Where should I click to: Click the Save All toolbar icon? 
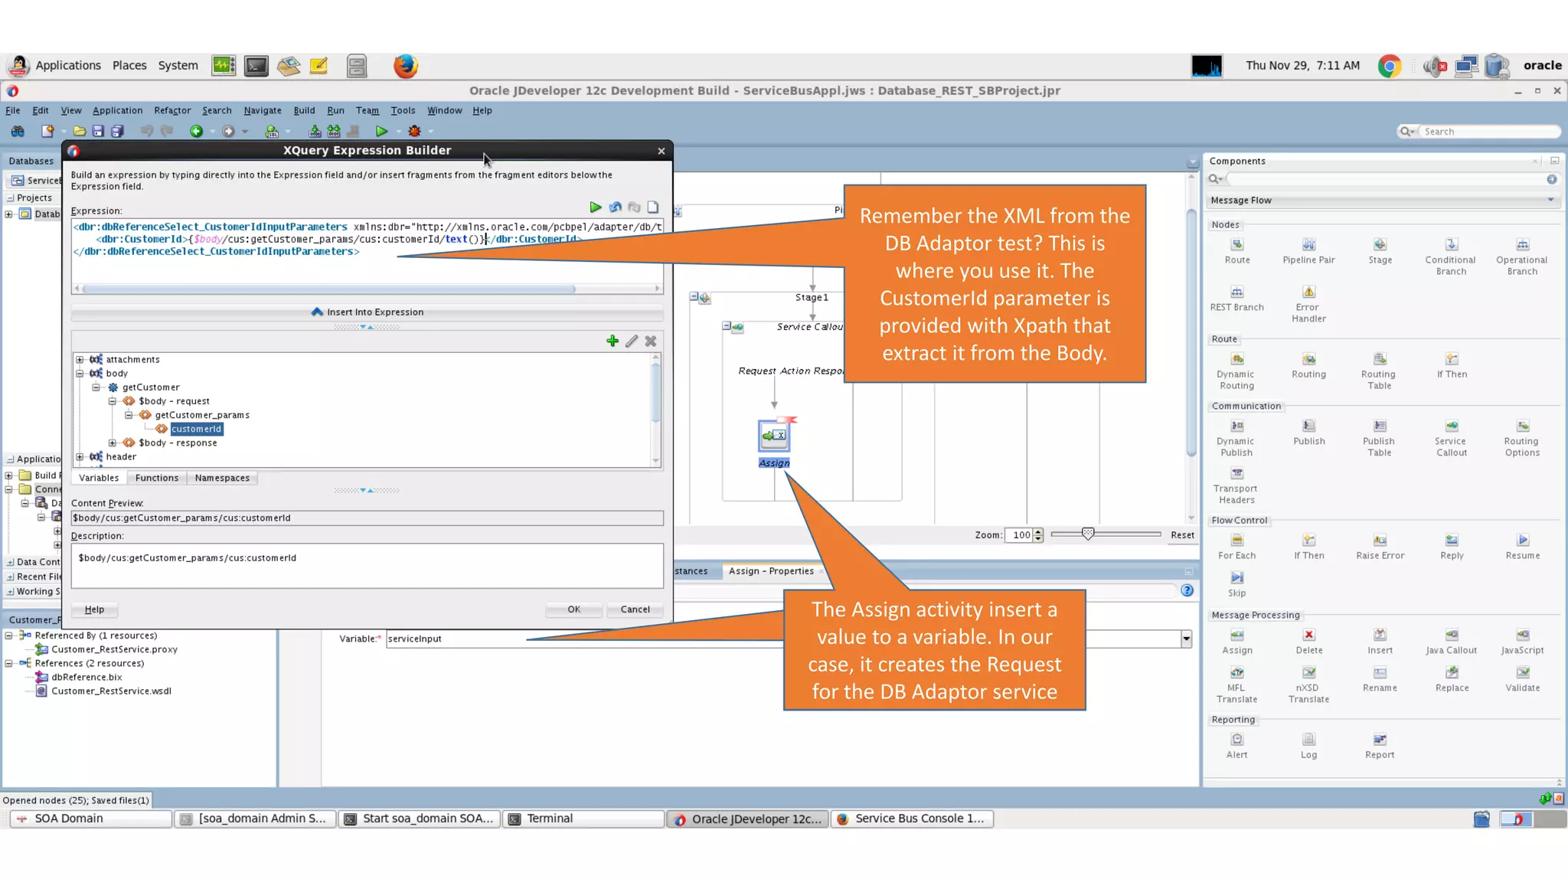[x=117, y=132]
